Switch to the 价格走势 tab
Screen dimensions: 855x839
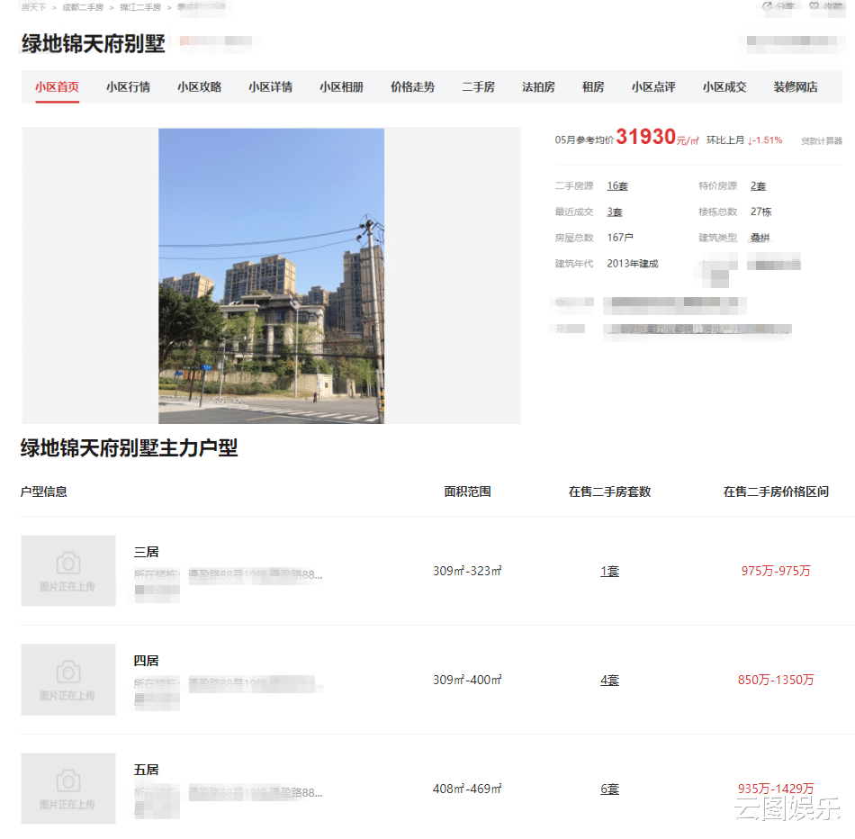tap(412, 86)
